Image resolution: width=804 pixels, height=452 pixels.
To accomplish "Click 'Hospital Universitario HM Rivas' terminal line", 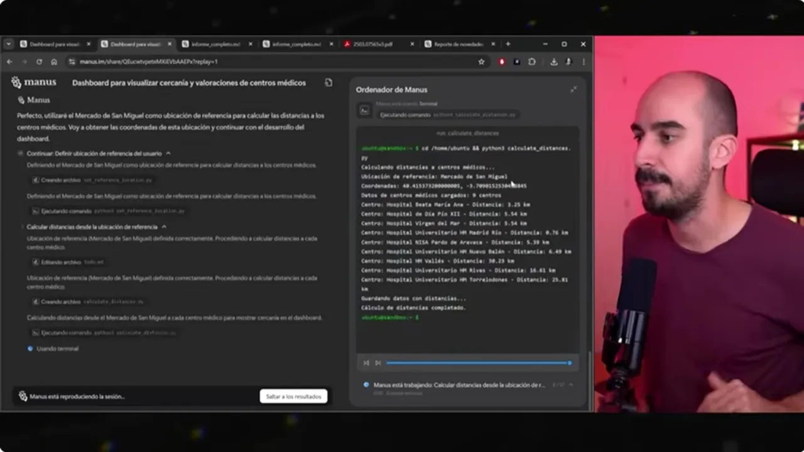I will [x=458, y=270].
